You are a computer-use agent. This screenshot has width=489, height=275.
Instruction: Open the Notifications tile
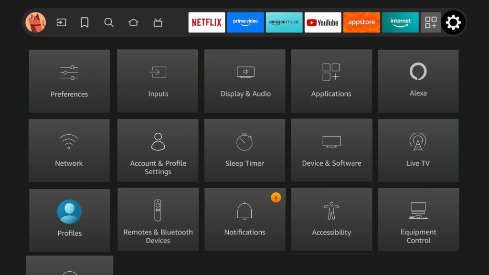245,220
